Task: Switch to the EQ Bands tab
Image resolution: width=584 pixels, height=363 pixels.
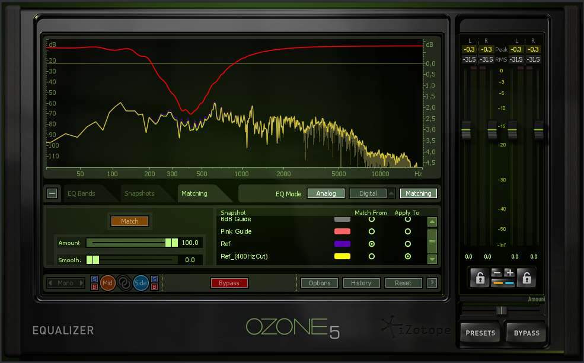Action: [81, 193]
